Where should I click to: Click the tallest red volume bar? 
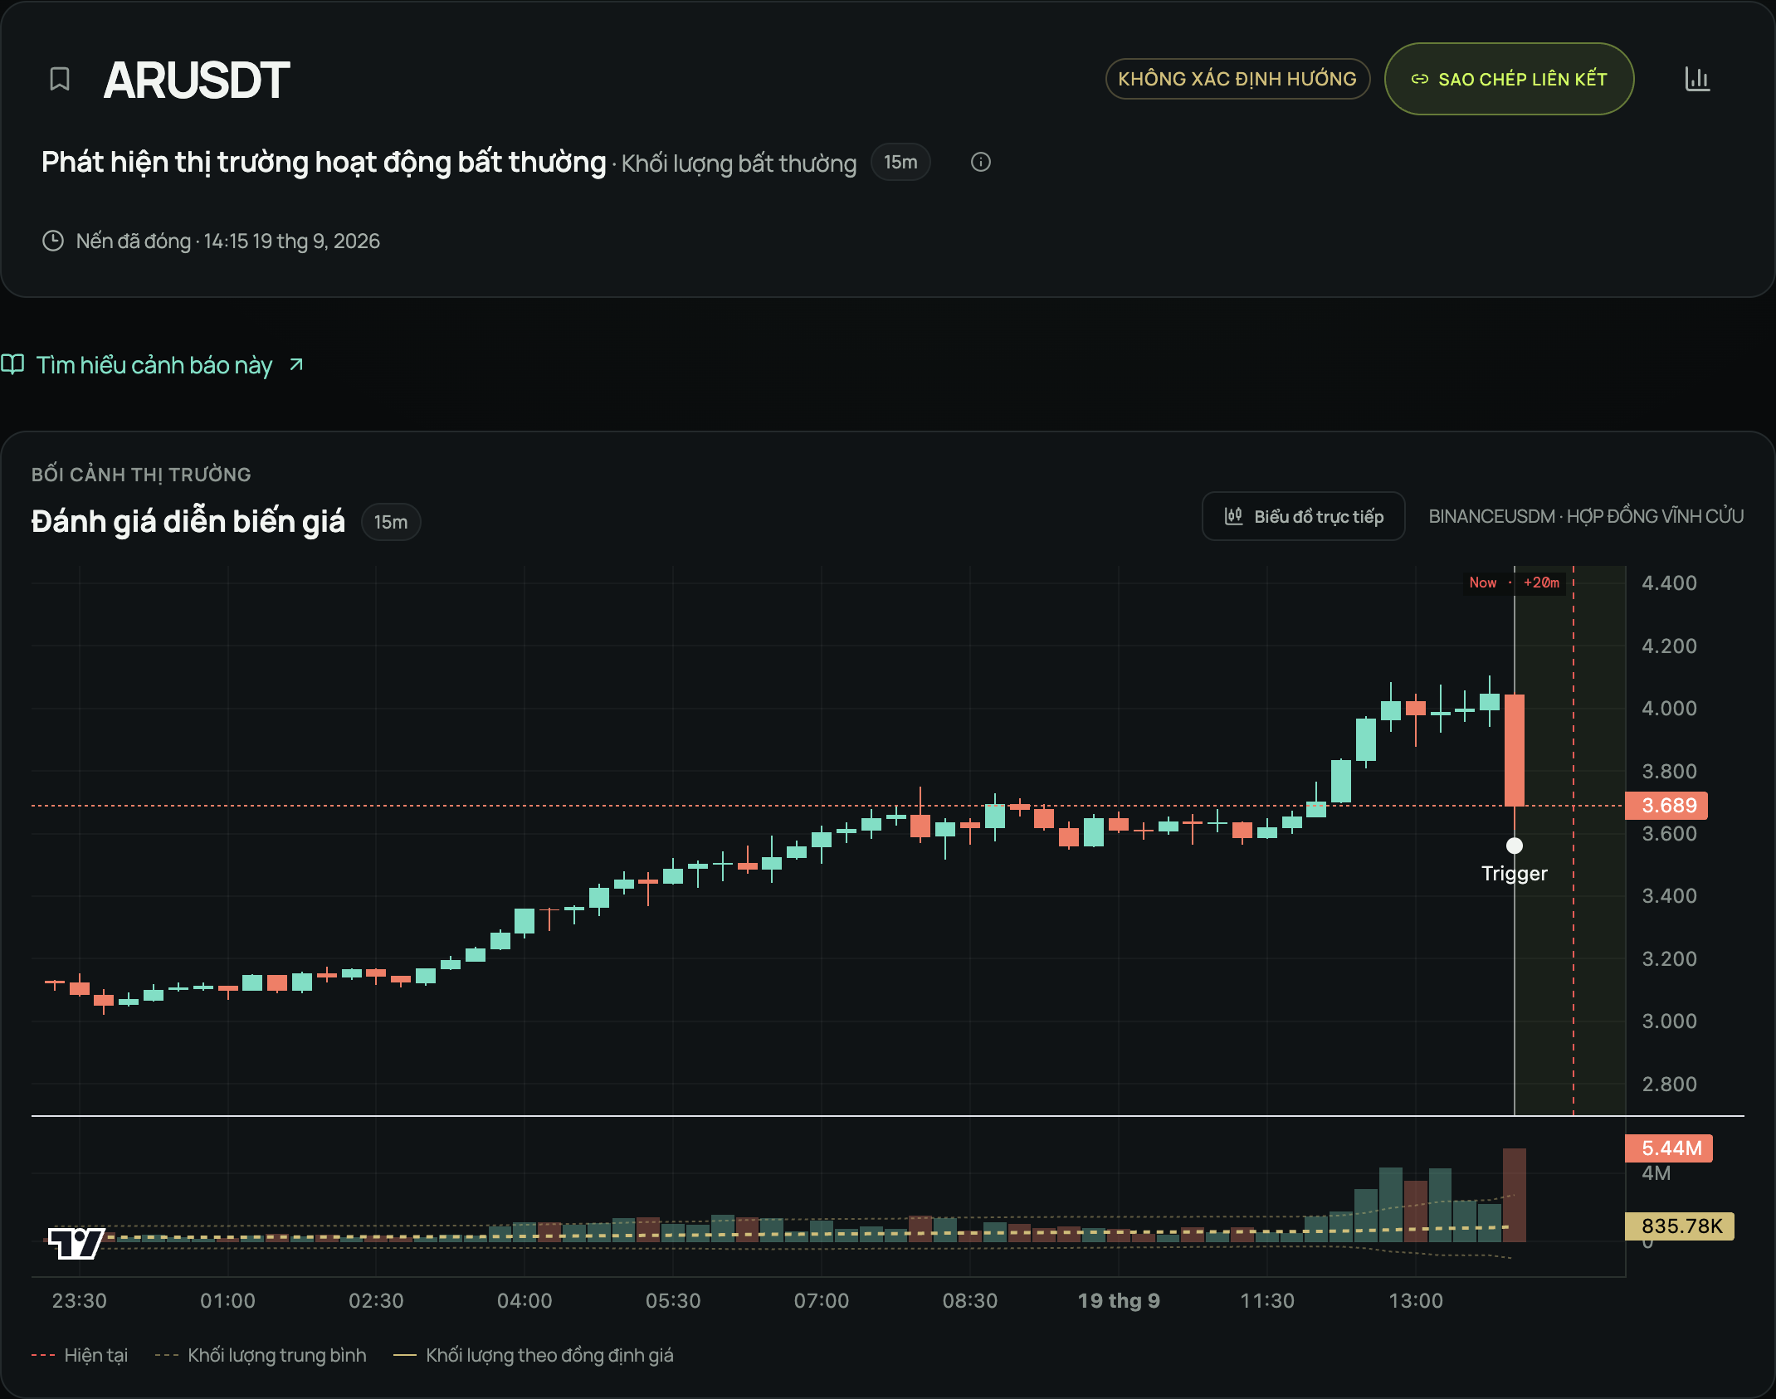[x=1515, y=1195]
